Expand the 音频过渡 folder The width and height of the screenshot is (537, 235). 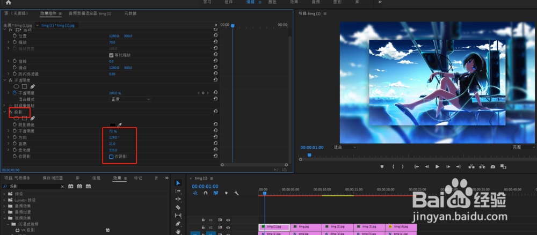(x=4, y=212)
